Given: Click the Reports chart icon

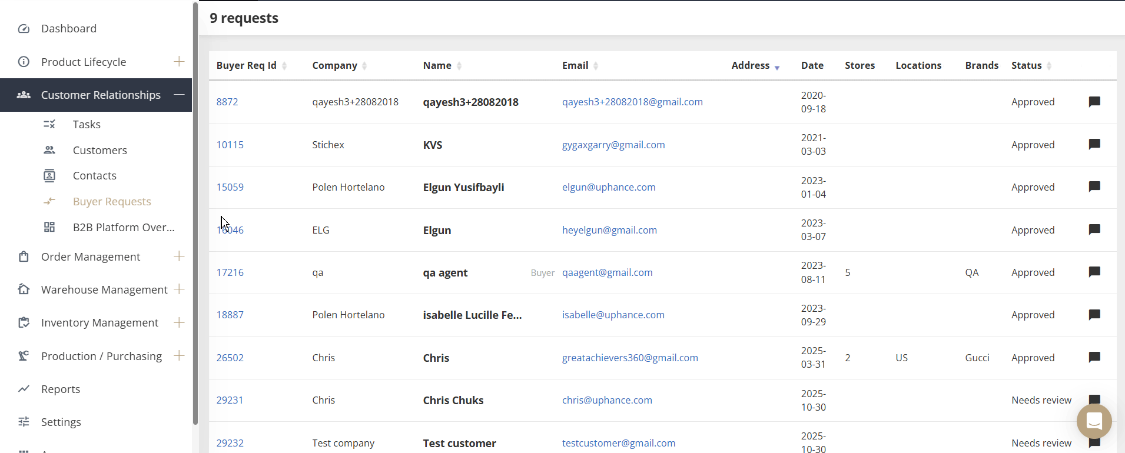Looking at the screenshot, I should 24,389.
